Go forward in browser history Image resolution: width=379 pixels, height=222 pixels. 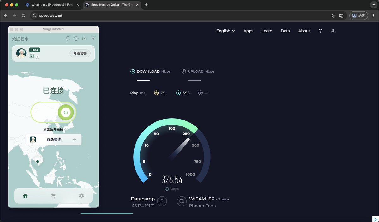point(15,15)
